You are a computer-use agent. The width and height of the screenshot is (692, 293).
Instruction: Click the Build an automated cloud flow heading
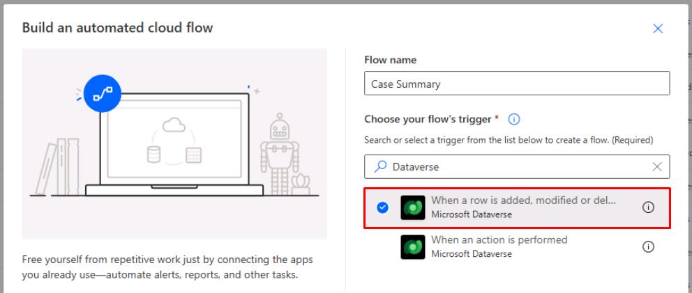point(117,28)
